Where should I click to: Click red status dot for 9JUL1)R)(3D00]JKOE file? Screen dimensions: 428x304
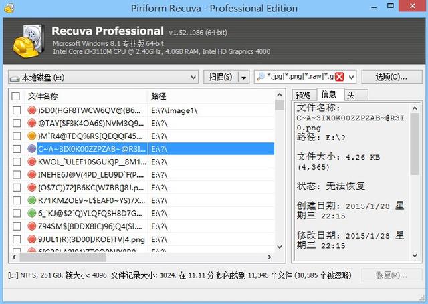(x=32, y=239)
